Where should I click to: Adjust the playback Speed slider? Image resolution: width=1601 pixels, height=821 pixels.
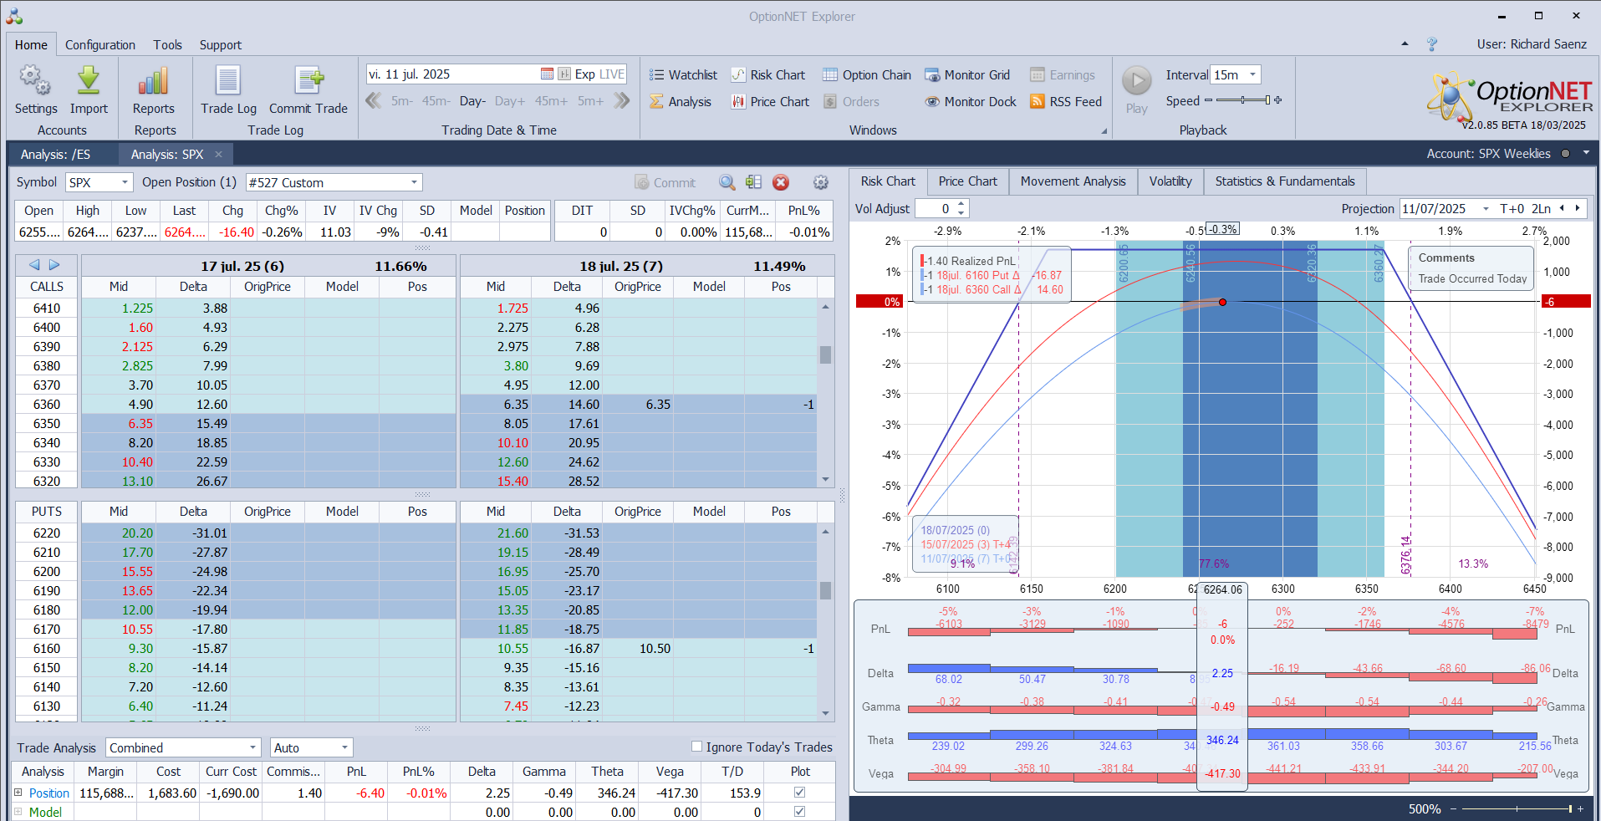pos(1242,100)
